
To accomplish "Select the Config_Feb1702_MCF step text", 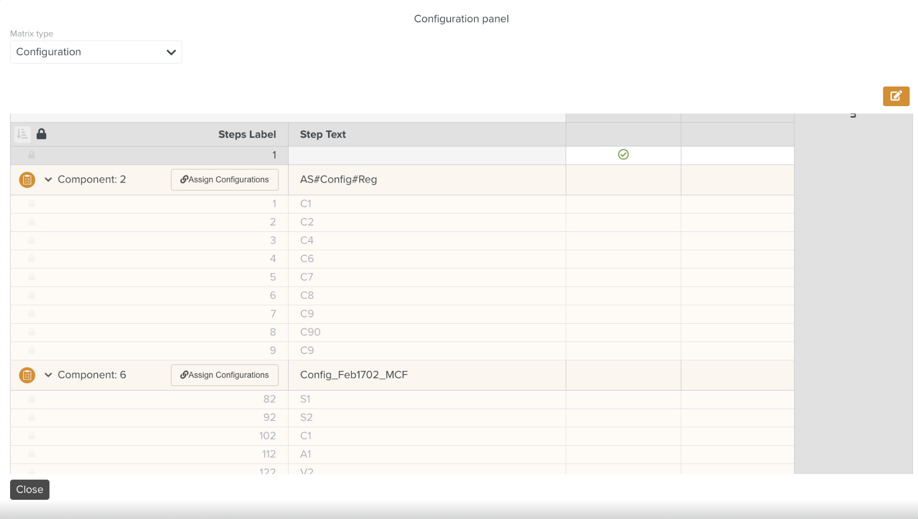I will pyautogui.click(x=354, y=375).
